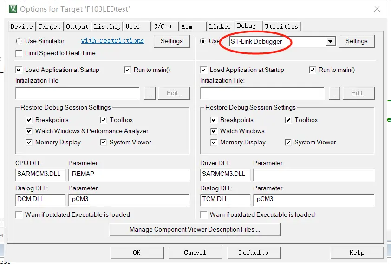Click hardware -pCM3 parameter field

pos(314,200)
